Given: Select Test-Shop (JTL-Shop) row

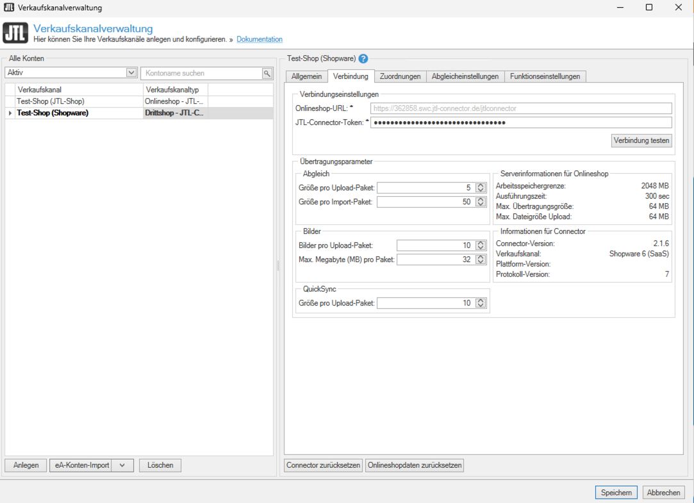Looking at the screenshot, I should click(x=51, y=101).
